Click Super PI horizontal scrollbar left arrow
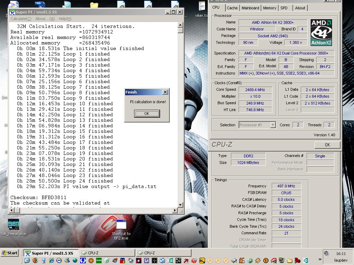Viewport: 354px width, 265px height. click(x=12, y=210)
